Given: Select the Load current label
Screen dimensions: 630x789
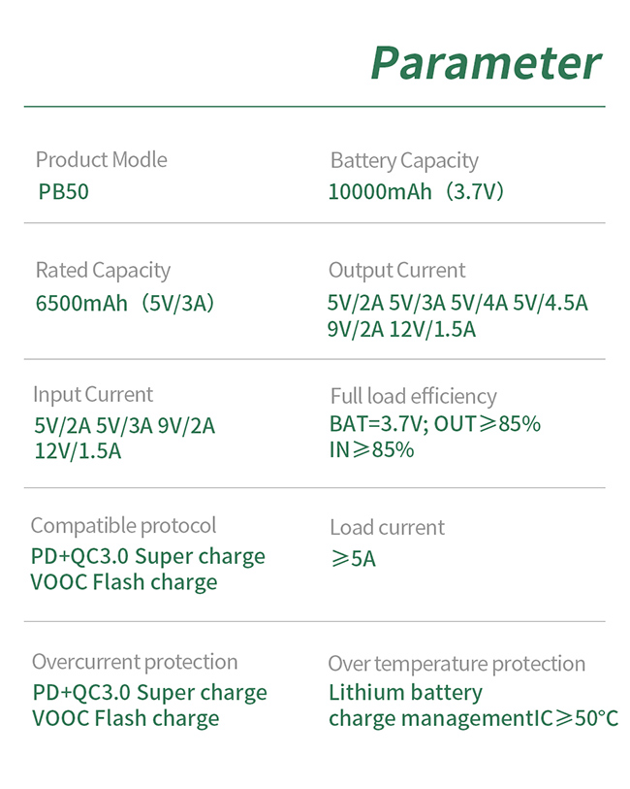Looking at the screenshot, I should (x=388, y=528).
